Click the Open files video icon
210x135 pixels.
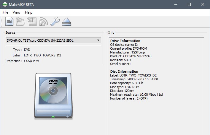click(9, 21)
